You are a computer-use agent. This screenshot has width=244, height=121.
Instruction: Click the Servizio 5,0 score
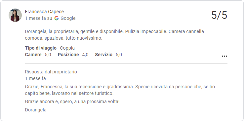tap(119, 55)
